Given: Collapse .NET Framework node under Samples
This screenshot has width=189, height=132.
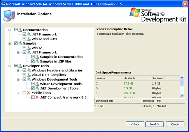Looking at the screenshot, I should [x=18, y=53].
